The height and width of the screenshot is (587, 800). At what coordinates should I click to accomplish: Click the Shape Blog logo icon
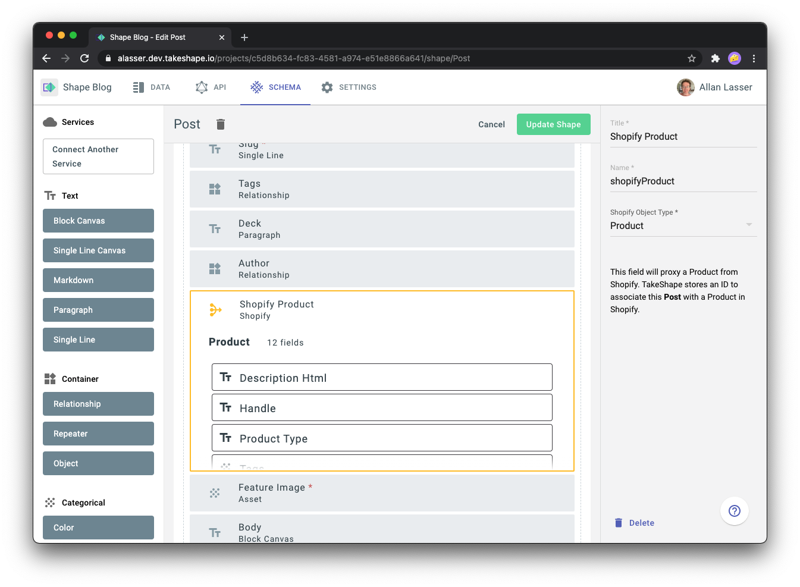(49, 87)
